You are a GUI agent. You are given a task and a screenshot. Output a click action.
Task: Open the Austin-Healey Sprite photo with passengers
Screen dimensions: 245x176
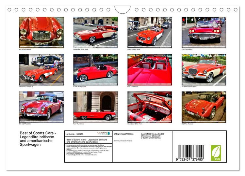pos(150,32)
